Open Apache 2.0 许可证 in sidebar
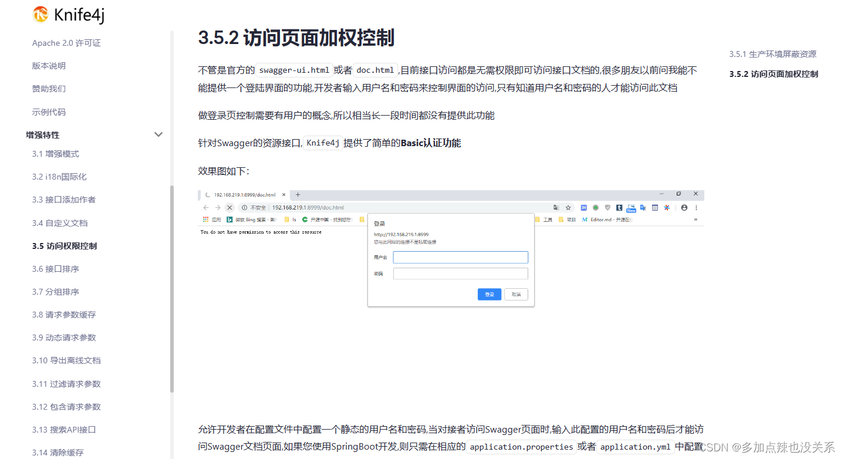Screen dimensions: 844x459 pos(66,43)
